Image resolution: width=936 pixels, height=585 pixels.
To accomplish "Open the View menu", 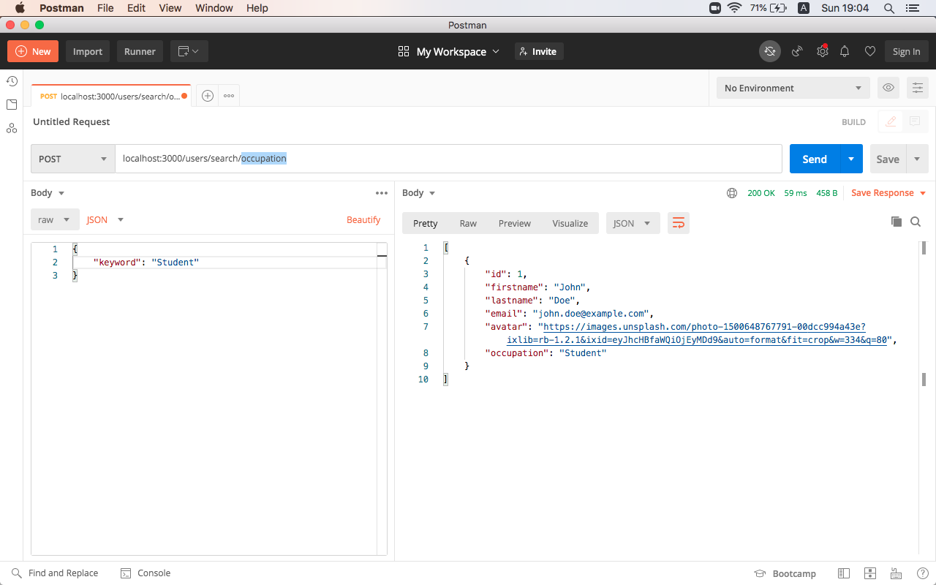I will click(x=170, y=8).
